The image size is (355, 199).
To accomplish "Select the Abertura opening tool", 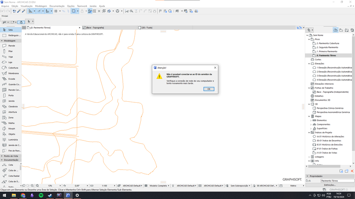I will pyautogui.click(x=11, y=112).
